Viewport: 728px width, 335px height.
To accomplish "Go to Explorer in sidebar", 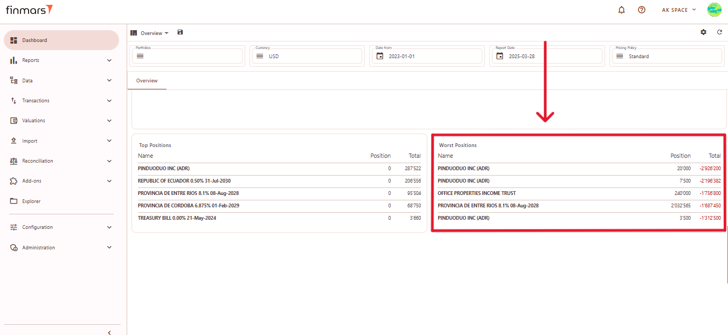I will (x=31, y=201).
